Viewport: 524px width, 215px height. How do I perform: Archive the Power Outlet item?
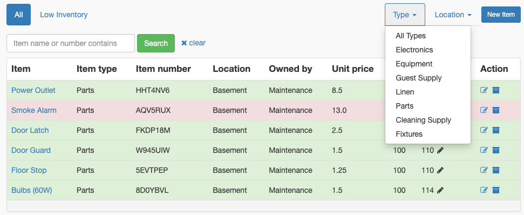(x=496, y=90)
